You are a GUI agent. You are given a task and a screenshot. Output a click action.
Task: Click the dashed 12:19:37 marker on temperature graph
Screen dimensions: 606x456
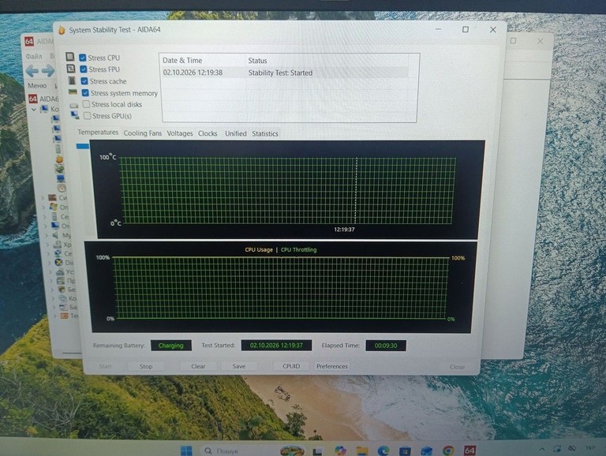(x=356, y=190)
